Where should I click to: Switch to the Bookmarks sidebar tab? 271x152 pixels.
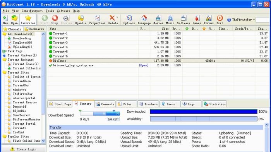coord(34,29)
